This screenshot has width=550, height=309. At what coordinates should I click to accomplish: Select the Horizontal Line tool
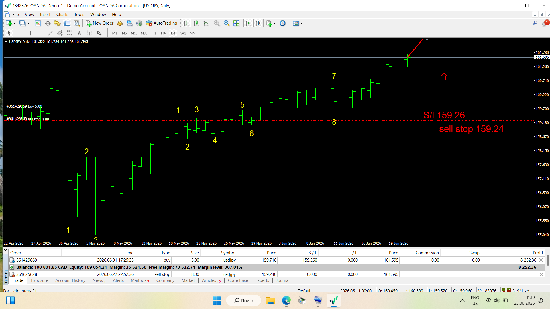click(x=40, y=33)
